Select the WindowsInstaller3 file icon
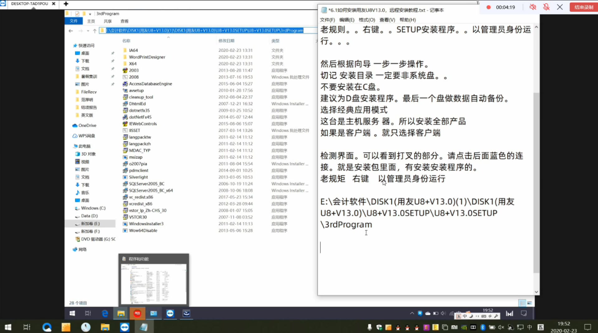This screenshot has width=598, height=333. [x=125, y=224]
